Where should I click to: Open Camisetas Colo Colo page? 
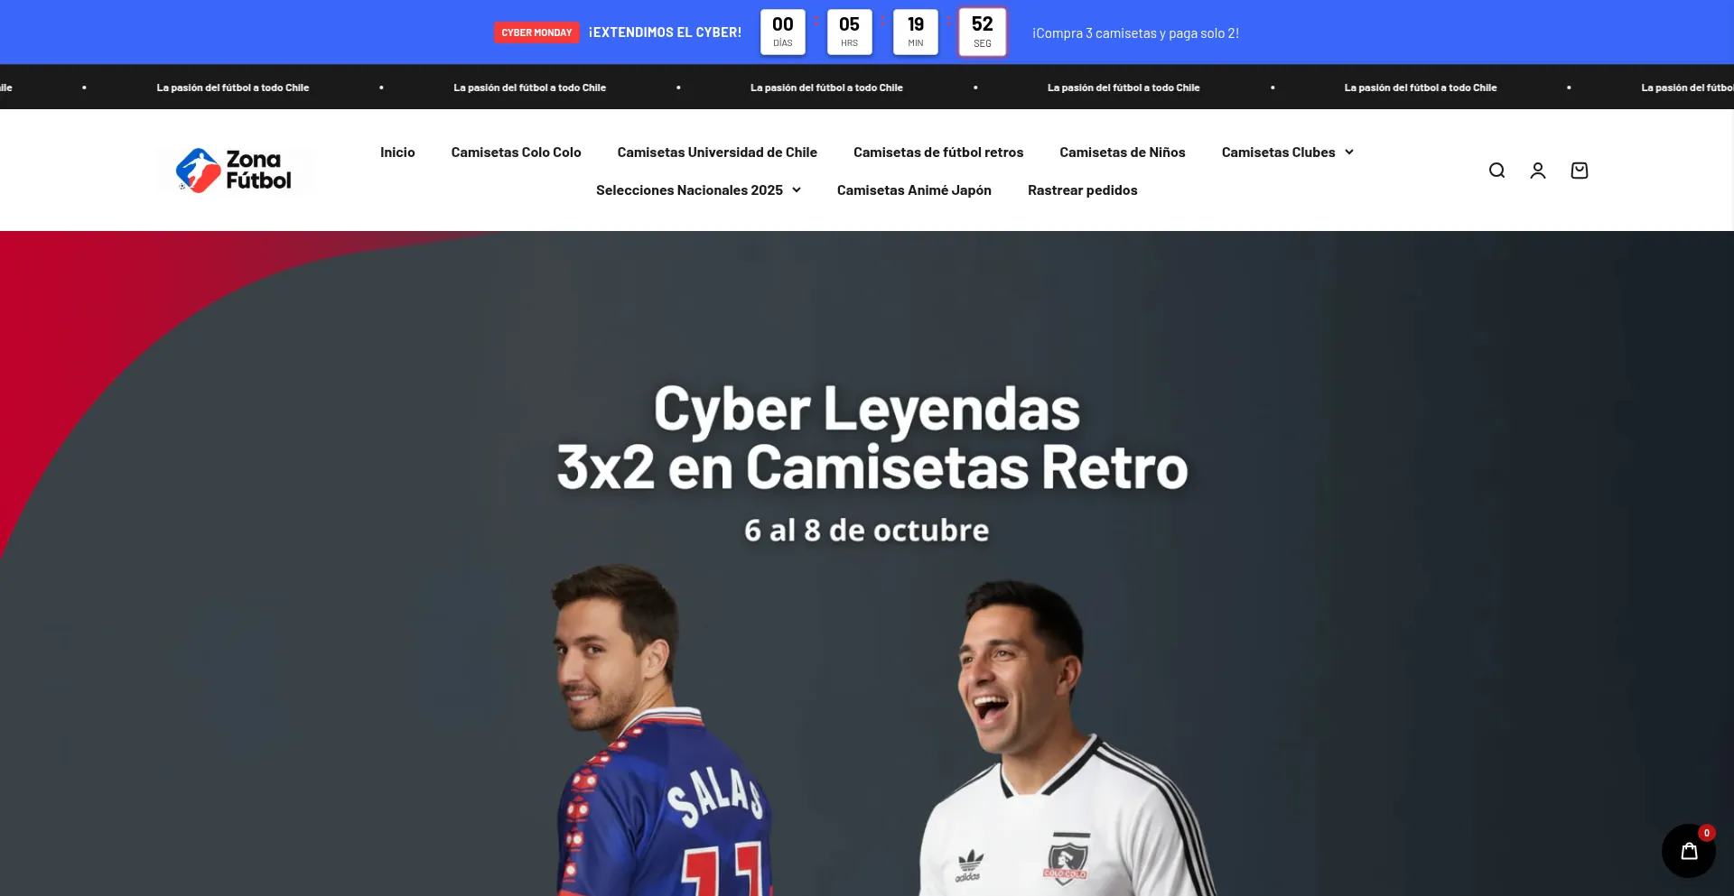516,152
